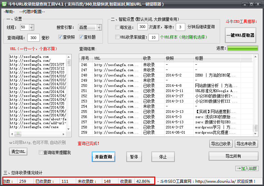This screenshot has width=264, height=186.
Task: Click the 加入QQ群 link
Action: 247,168
